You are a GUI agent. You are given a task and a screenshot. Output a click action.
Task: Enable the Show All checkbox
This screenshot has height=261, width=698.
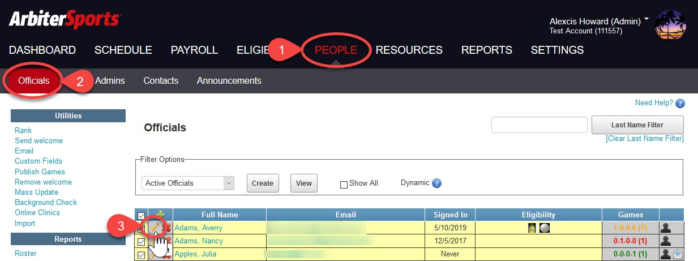pos(344,184)
